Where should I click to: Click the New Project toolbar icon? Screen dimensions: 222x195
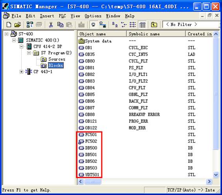(x=9, y=25)
